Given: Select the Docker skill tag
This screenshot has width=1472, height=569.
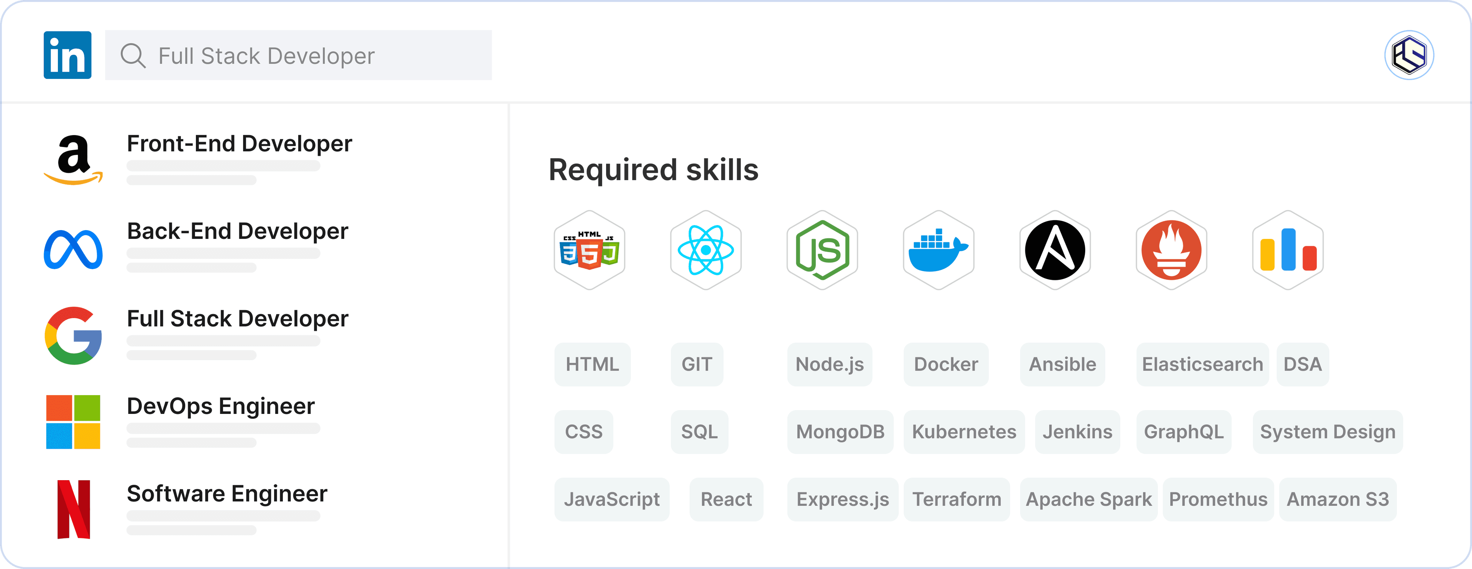Looking at the screenshot, I should (x=946, y=364).
